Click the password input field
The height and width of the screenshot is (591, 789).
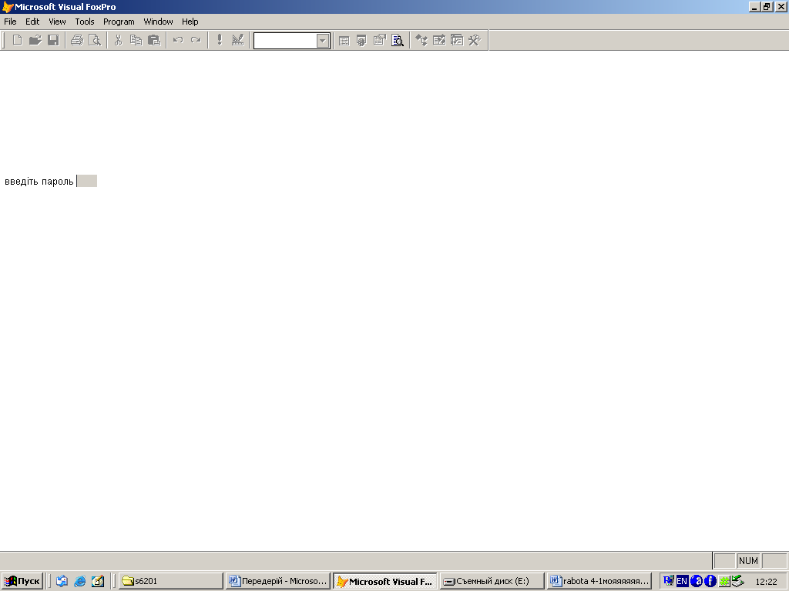pyautogui.click(x=86, y=181)
